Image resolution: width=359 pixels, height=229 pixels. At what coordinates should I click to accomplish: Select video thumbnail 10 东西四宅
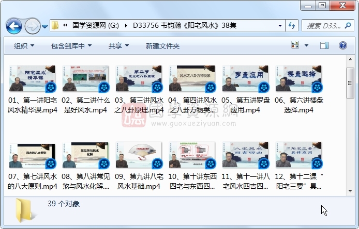pos(192,155)
